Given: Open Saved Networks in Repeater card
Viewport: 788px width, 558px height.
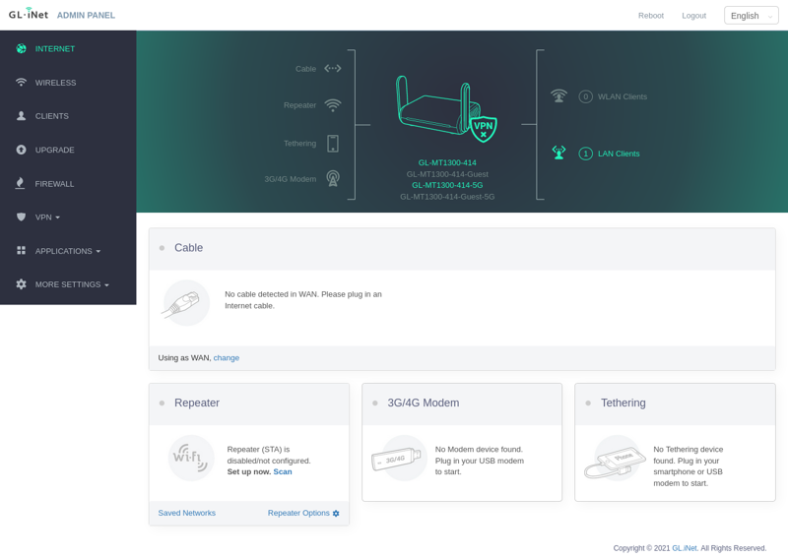Looking at the screenshot, I should click(x=186, y=513).
